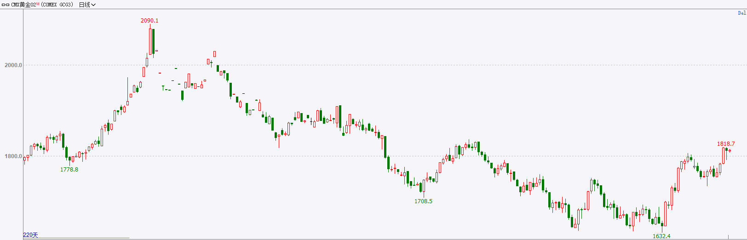Screen dimensions: 747x240
Task: Click the chain link icon beside CMX黄金02
Action: click(x=6, y=5)
